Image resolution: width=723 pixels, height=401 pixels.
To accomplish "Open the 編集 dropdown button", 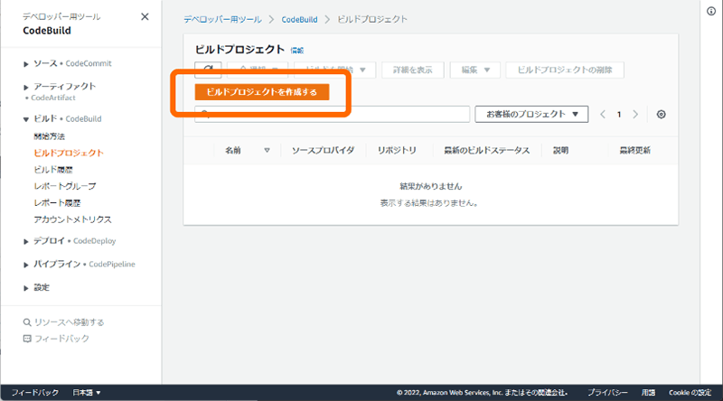I will (475, 70).
